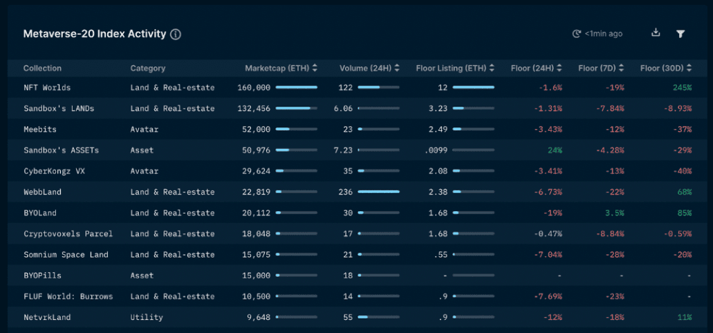Viewport: 713px width, 333px height.
Task: Click the 29,624 marketcap value
Action: click(256, 171)
